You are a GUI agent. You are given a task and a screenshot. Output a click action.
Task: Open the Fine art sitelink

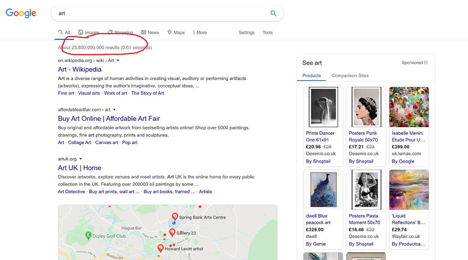[66, 93]
